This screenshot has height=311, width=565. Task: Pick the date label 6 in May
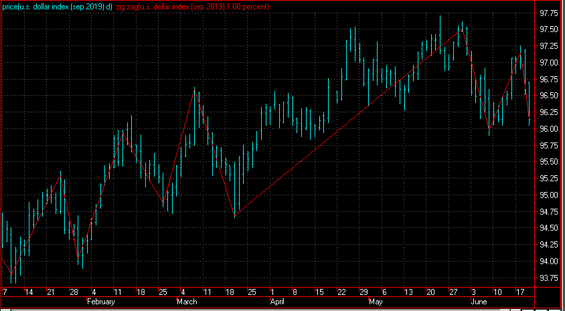click(384, 292)
